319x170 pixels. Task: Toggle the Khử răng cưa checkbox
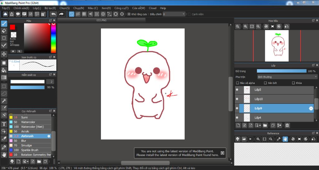tap(129, 14)
